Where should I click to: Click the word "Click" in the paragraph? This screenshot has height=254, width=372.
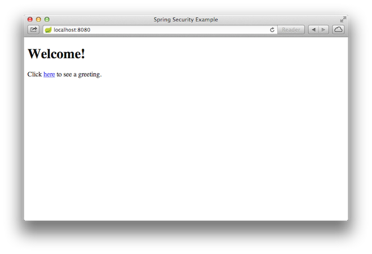point(34,74)
